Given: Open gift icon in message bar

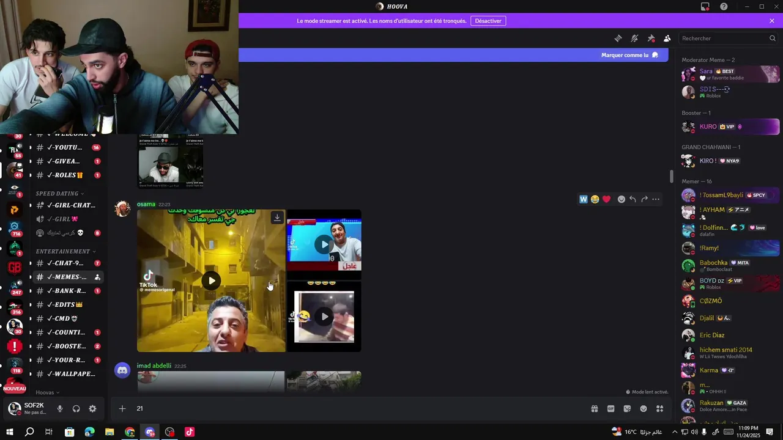Looking at the screenshot, I should (x=594, y=409).
